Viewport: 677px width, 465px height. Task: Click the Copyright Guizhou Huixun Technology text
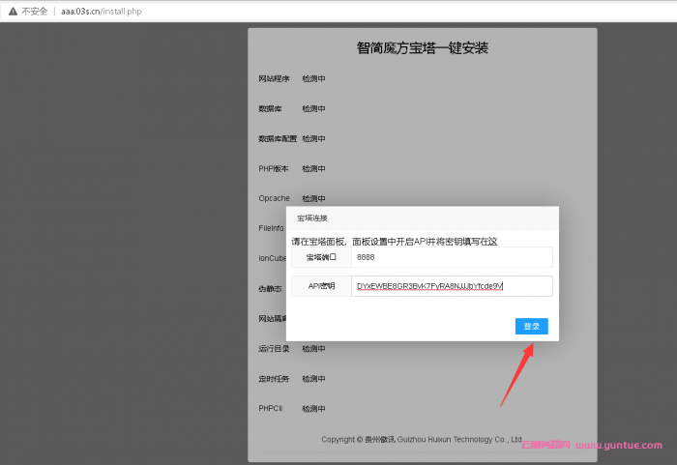(x=422, y=439)
